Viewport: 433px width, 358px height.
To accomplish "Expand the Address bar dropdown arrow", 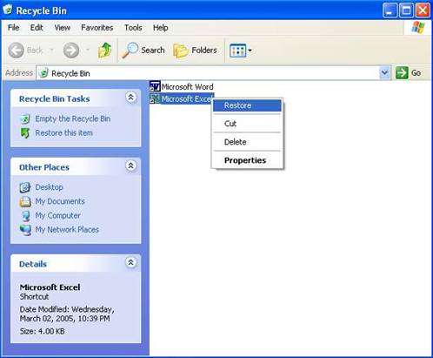I will click(x=384, y=72).
